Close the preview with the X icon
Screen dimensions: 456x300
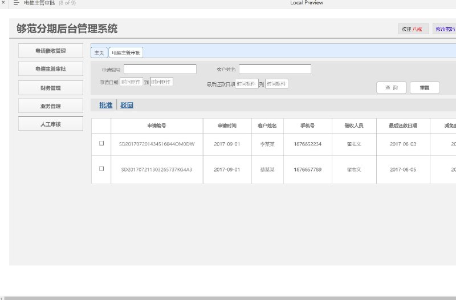[3, 2]
